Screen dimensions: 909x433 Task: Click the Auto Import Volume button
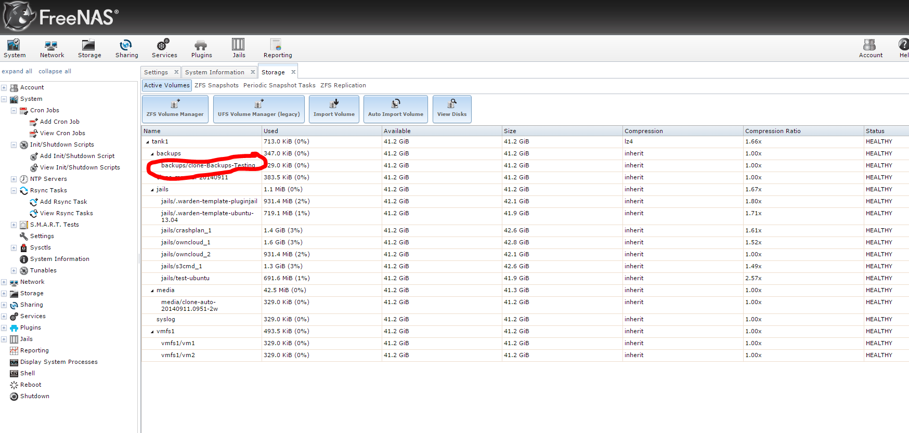[x=395, y=109]
